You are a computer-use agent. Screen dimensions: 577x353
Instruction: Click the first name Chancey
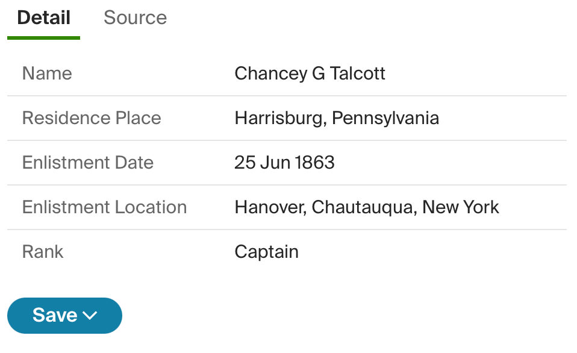[270, 73]
